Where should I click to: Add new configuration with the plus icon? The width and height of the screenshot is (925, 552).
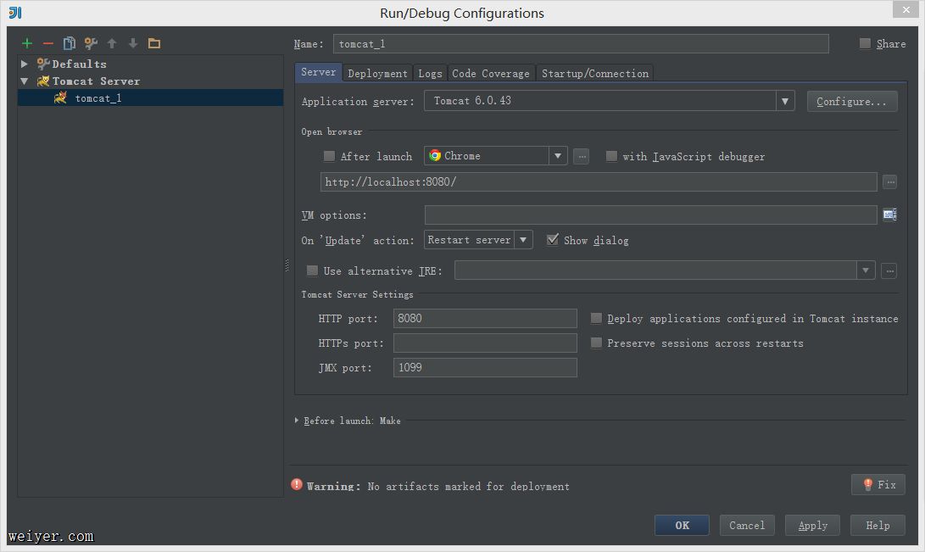point(27,43)
